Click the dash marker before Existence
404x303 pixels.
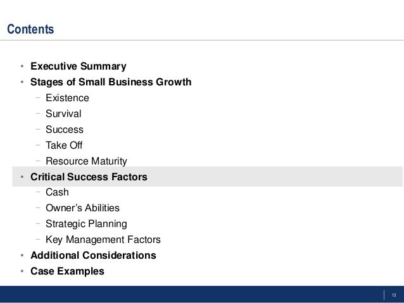[x=39, y=97]
